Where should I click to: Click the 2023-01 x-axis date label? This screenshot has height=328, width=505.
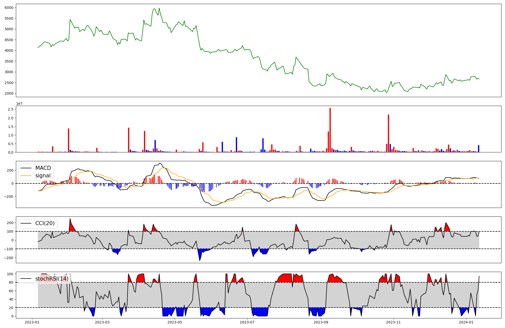(32, 322)
